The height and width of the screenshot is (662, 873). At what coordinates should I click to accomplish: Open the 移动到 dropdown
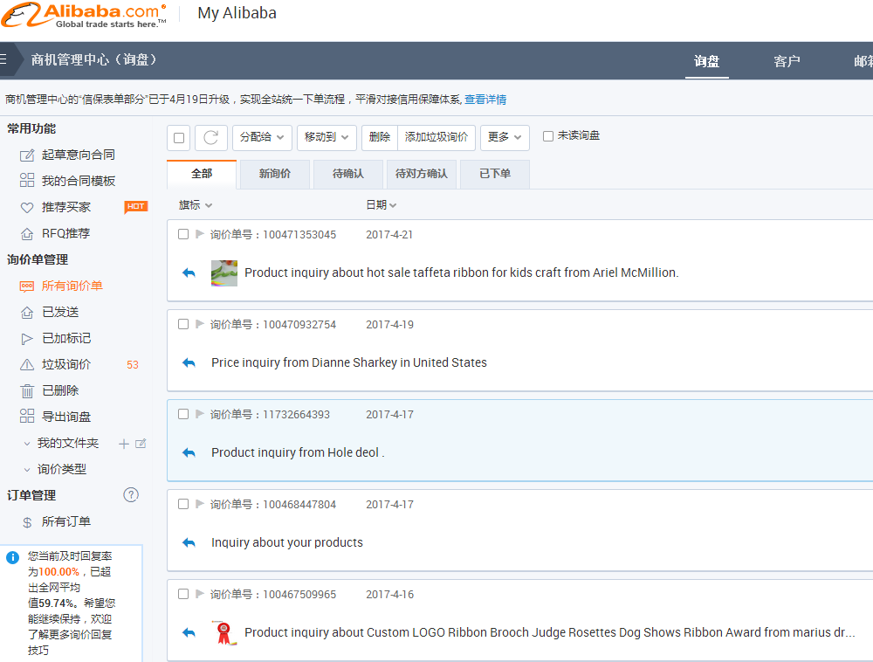(x=327, y=137)
